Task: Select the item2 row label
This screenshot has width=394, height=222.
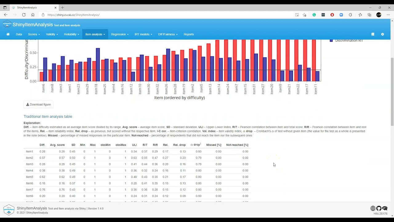Action: point(30,158)
